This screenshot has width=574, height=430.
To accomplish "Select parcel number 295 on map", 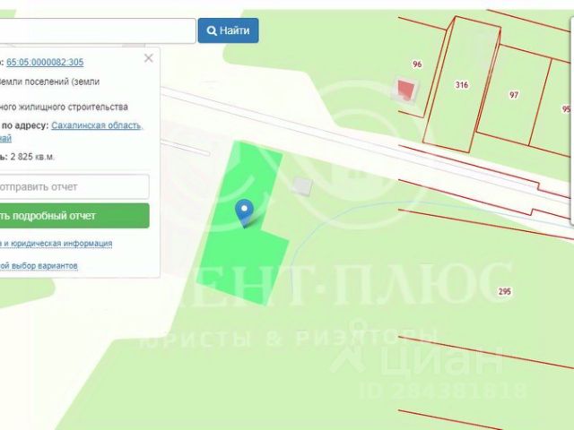I will point(504,291).
